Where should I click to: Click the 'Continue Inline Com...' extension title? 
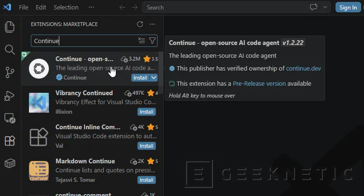coord(88,127)
